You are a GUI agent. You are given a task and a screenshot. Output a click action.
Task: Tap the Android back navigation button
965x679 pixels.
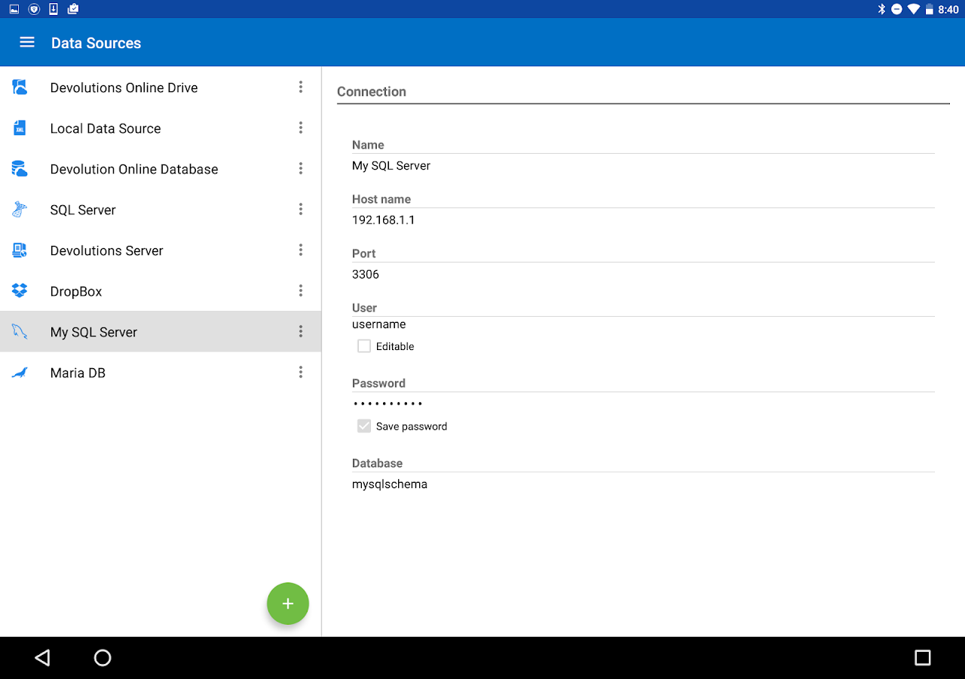(43, 658)
